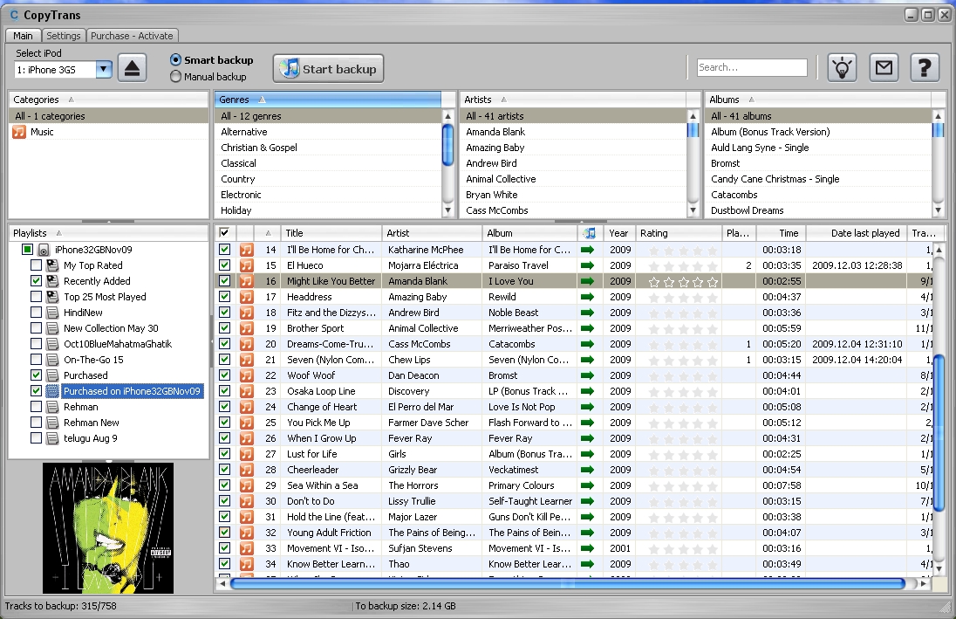Switch to the Main tab
This screenshot has height=619, width=956.
coord(24,36)
